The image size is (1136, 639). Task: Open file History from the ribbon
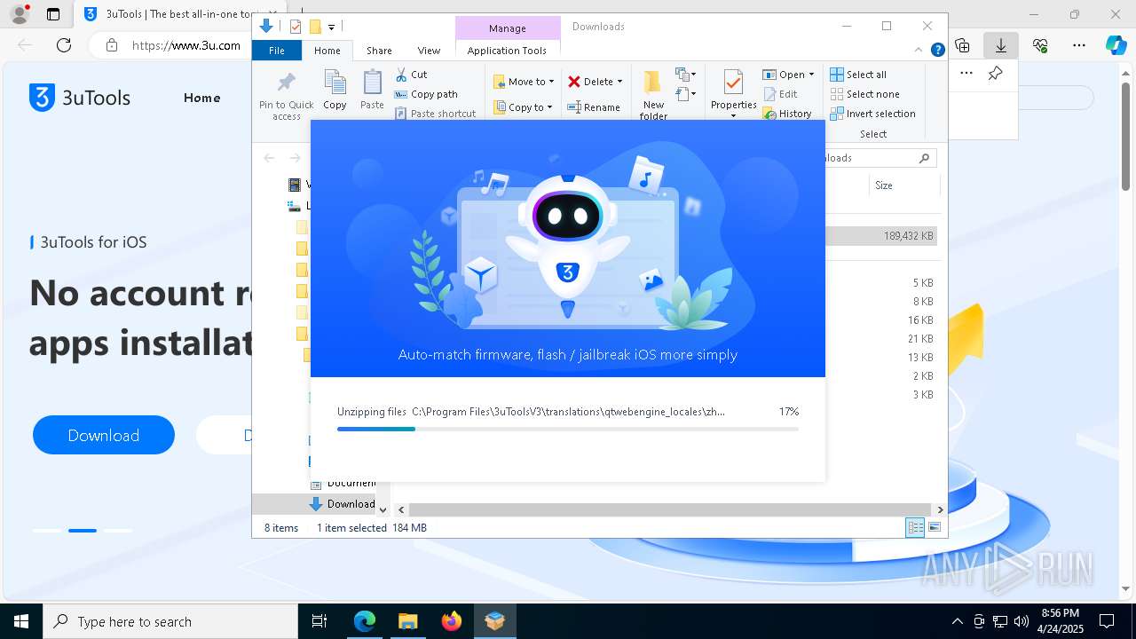(x=787, y=114)
